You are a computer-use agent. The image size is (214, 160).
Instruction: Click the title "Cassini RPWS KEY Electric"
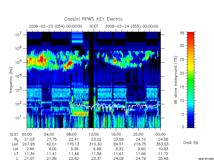93,19
